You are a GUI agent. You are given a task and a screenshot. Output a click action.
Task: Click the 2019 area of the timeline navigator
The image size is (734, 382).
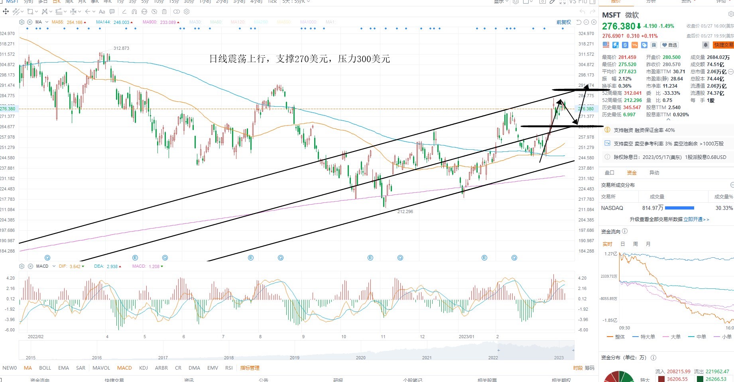tap(295, 357)
